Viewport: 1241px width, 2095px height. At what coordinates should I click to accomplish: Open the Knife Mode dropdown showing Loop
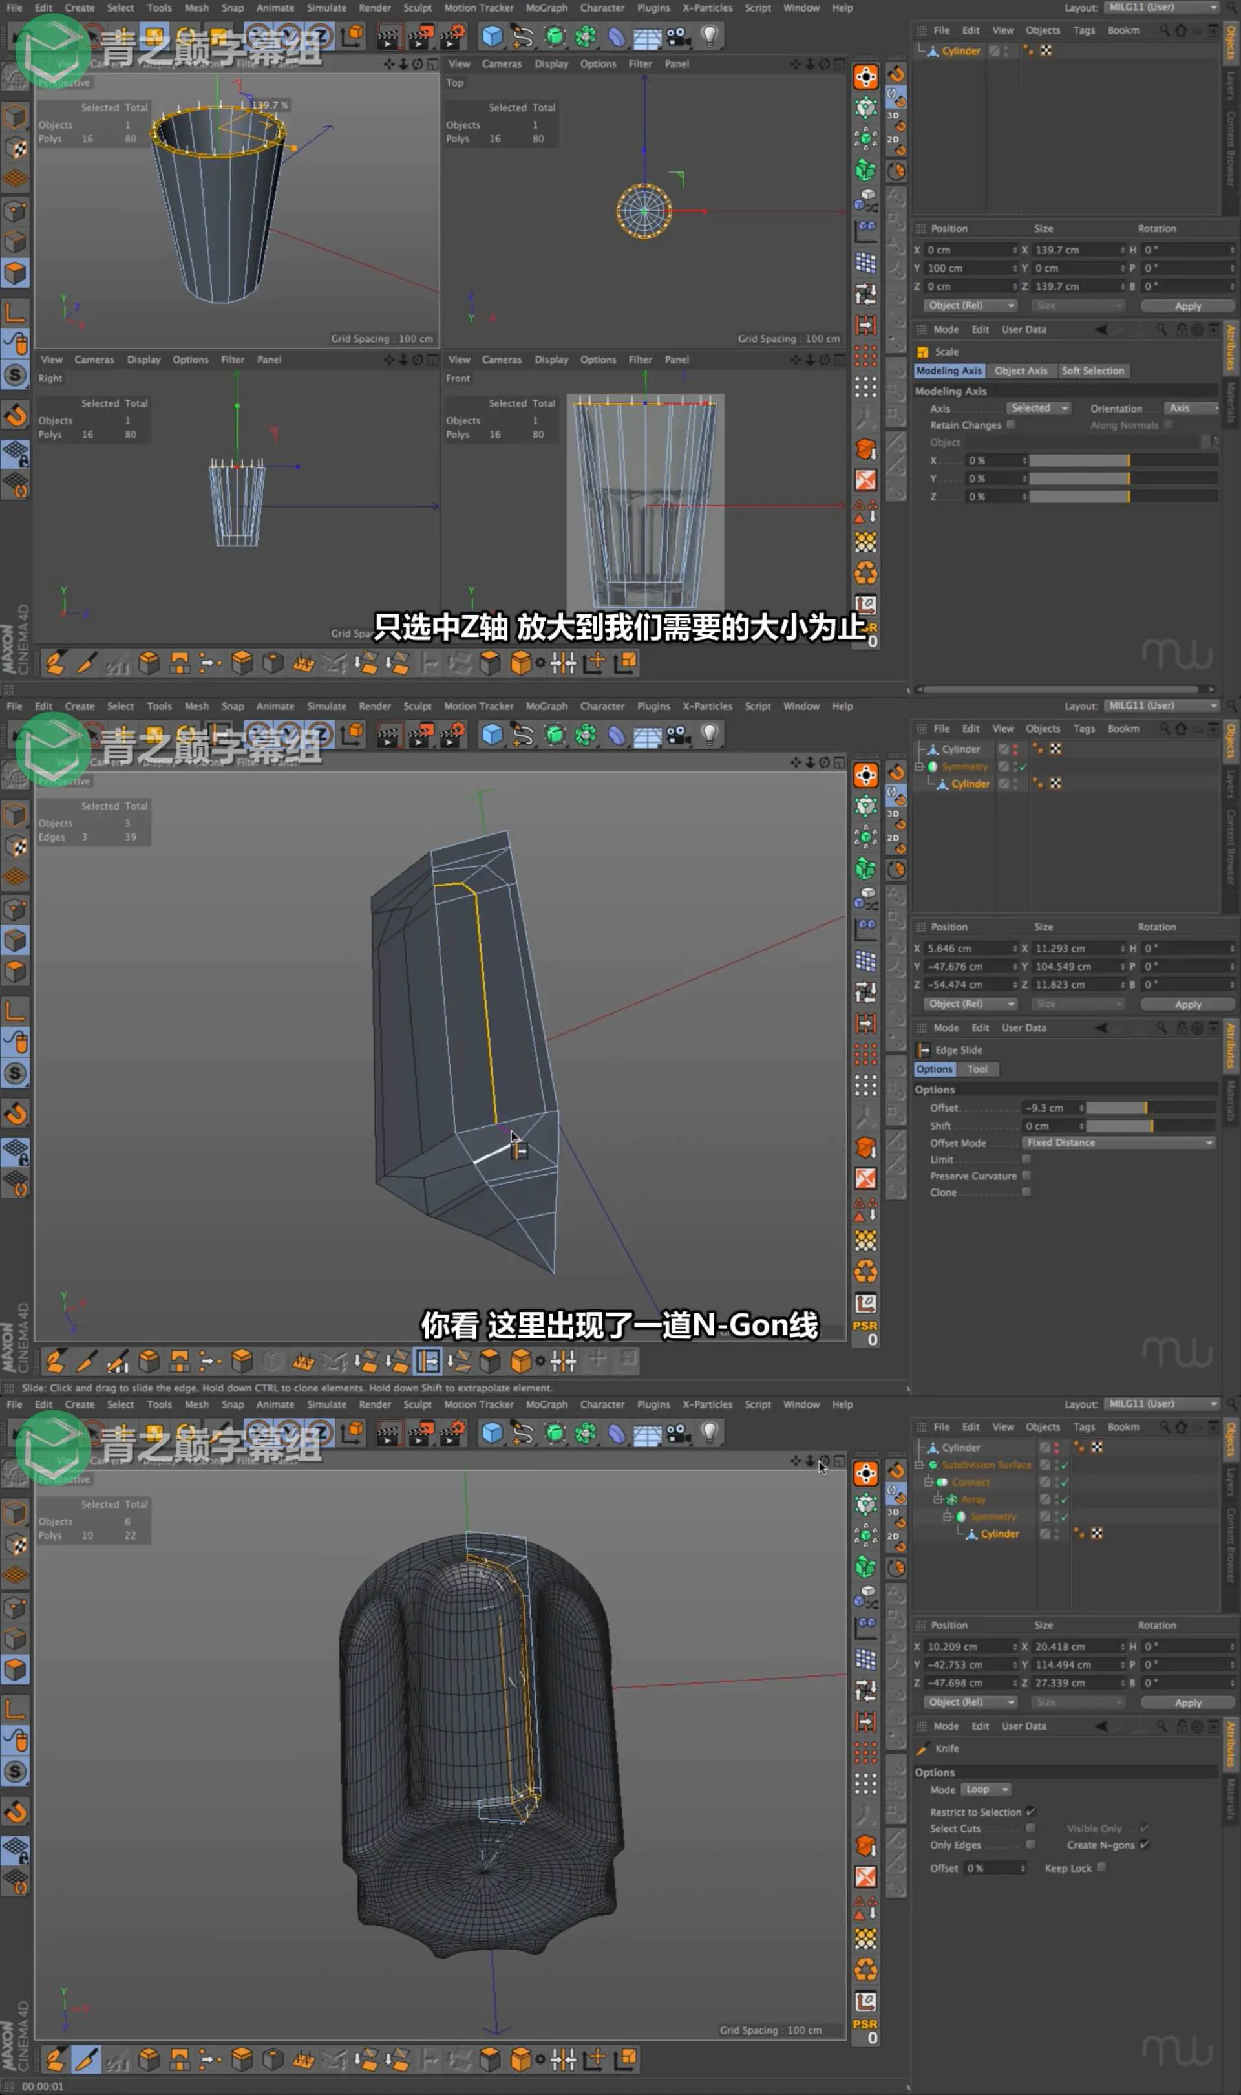point(986,1790)
